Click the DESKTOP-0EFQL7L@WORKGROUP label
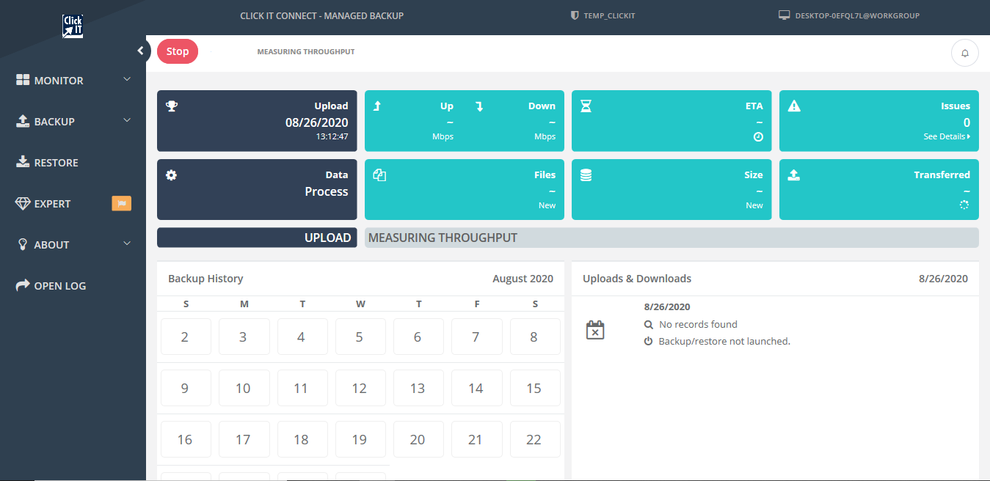 pos(857,15)
